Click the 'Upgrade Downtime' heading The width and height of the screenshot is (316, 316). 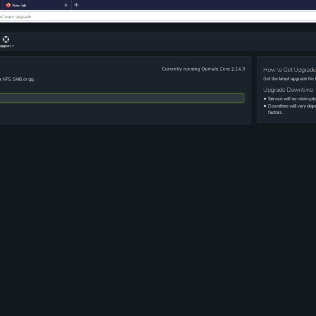tap(288, 90)
